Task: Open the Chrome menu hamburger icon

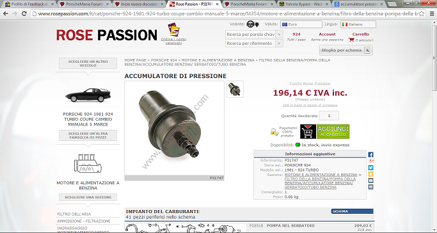Action: click(x=431, y=13)
